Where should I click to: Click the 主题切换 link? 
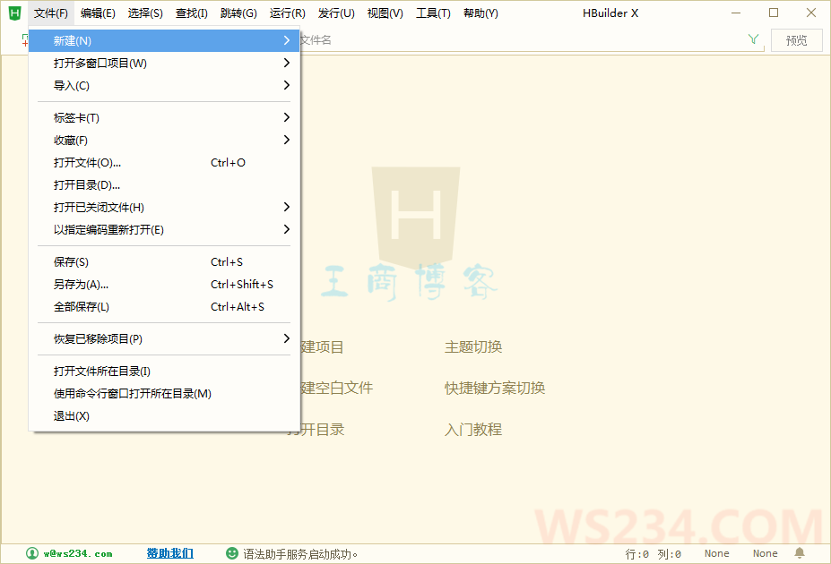click(473, 347)
